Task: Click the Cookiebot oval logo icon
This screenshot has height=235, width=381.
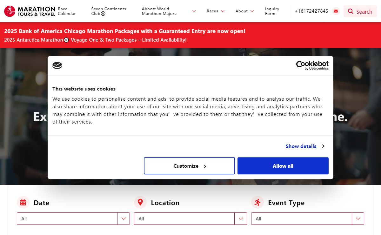Action: pyautogui.click(x=57, y=66)
